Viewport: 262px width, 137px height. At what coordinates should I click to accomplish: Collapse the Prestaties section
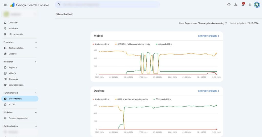pos(36,42)
